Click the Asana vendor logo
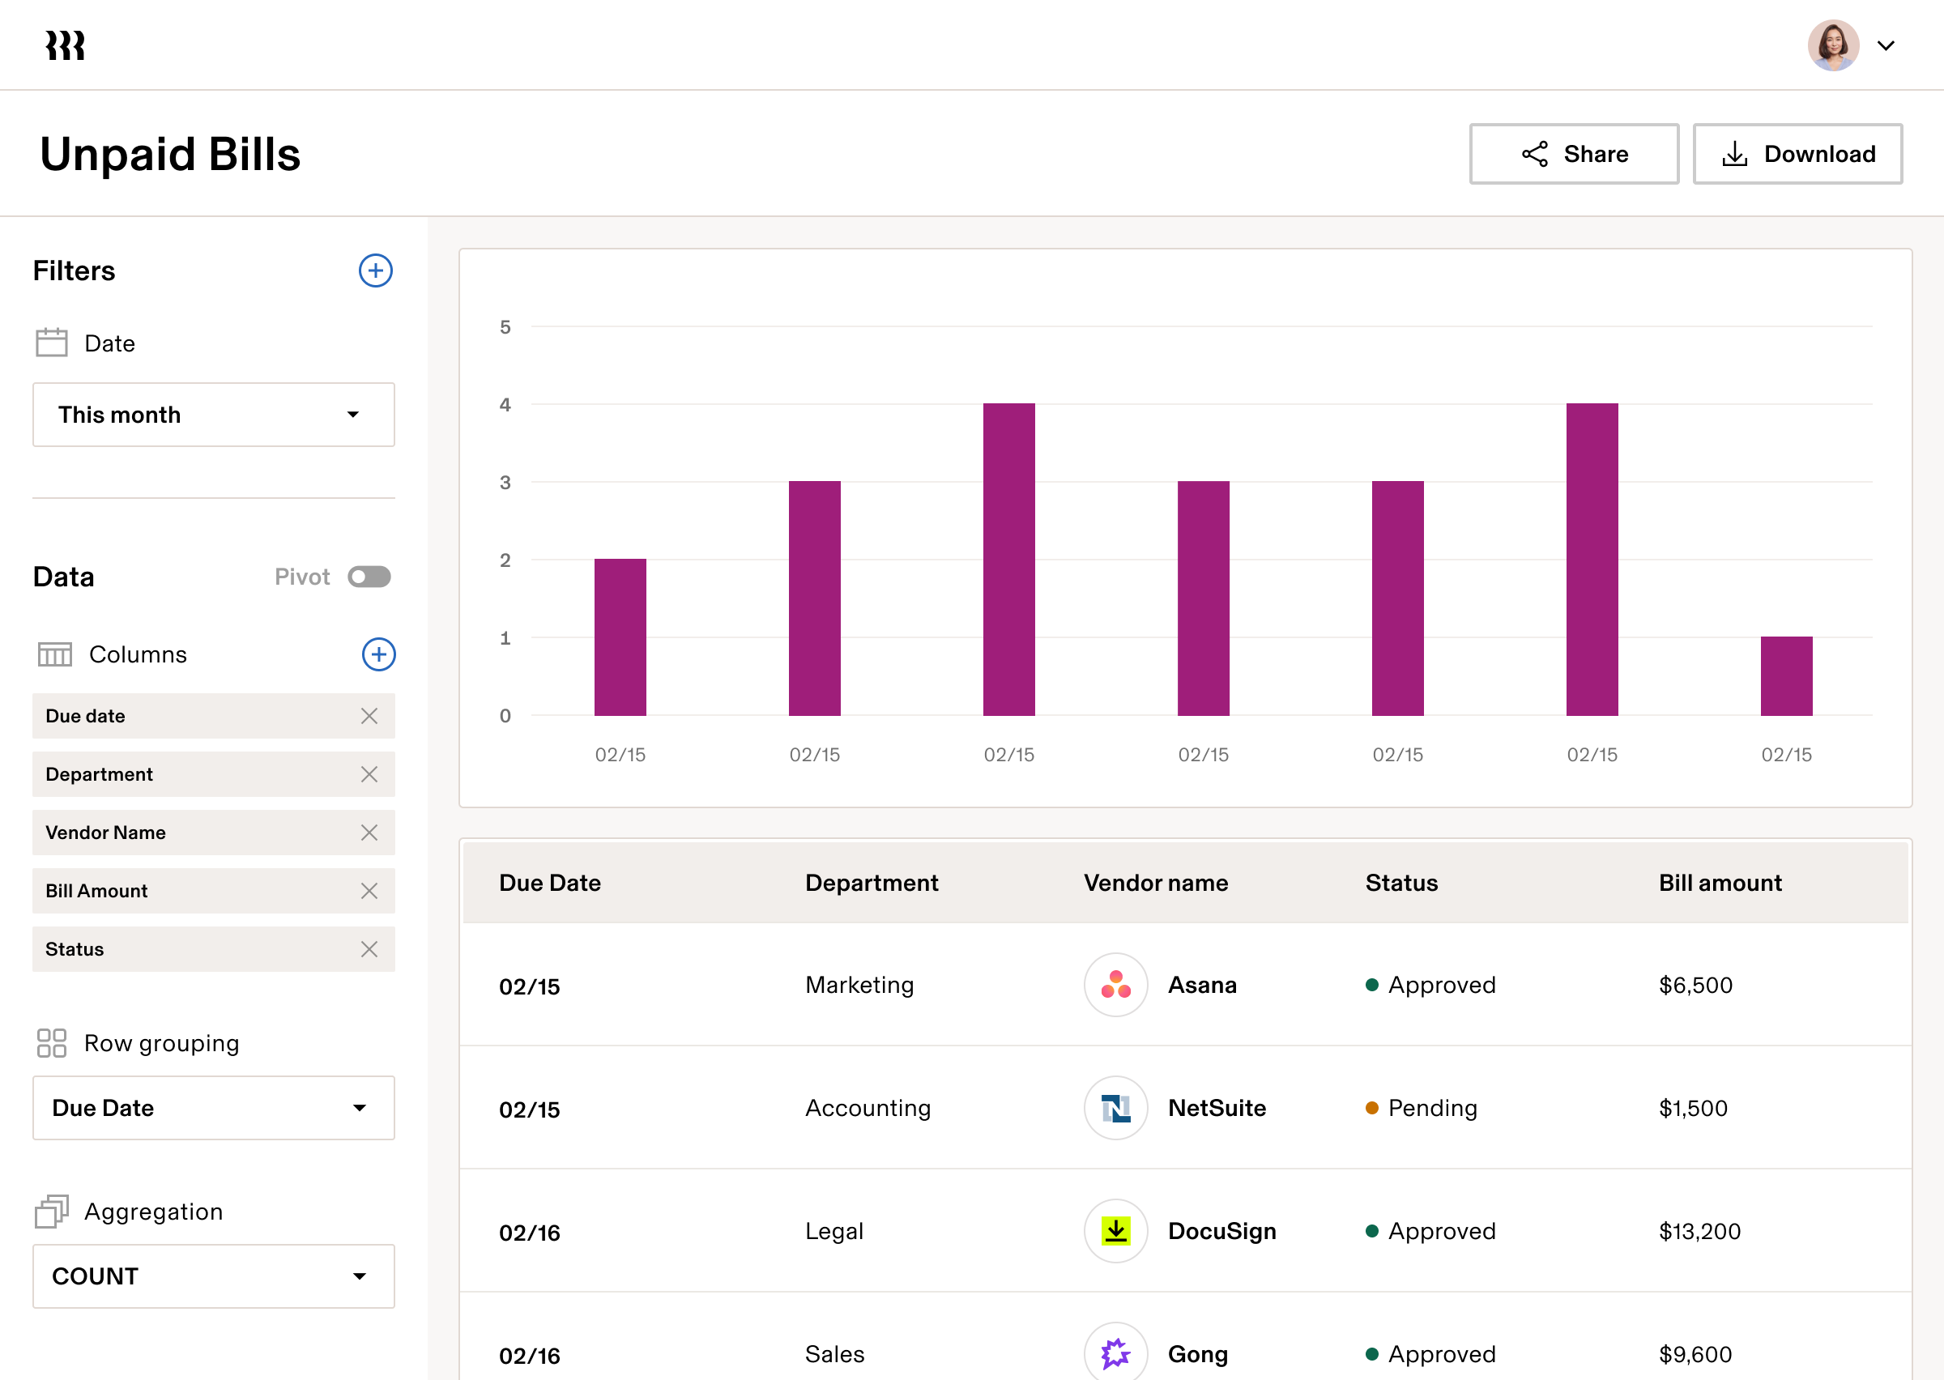Viewport: 1944px width, 1380px height. coord(1115,985)
